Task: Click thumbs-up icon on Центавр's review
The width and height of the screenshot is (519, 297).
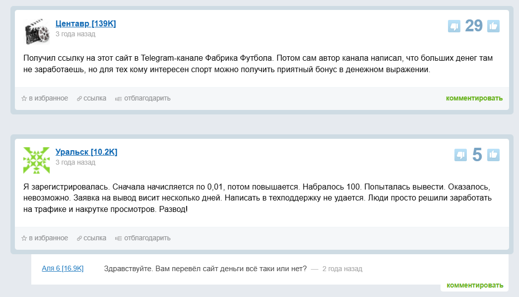Action: [x=493, y=26]
